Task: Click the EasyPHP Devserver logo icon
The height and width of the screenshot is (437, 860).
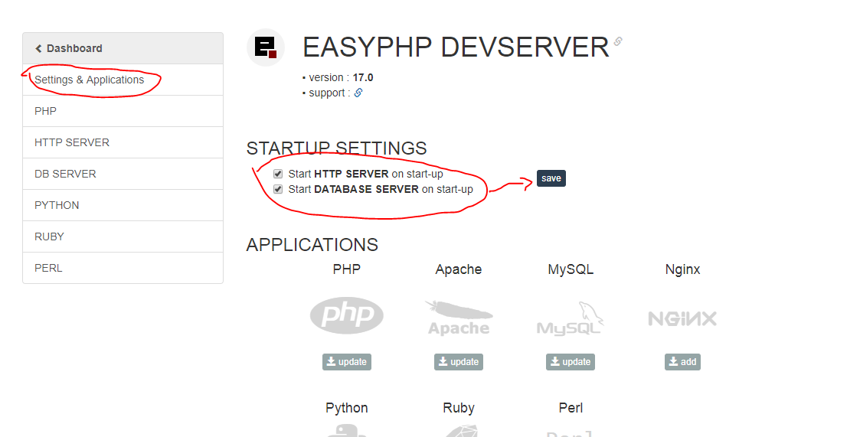Action: 266,47
